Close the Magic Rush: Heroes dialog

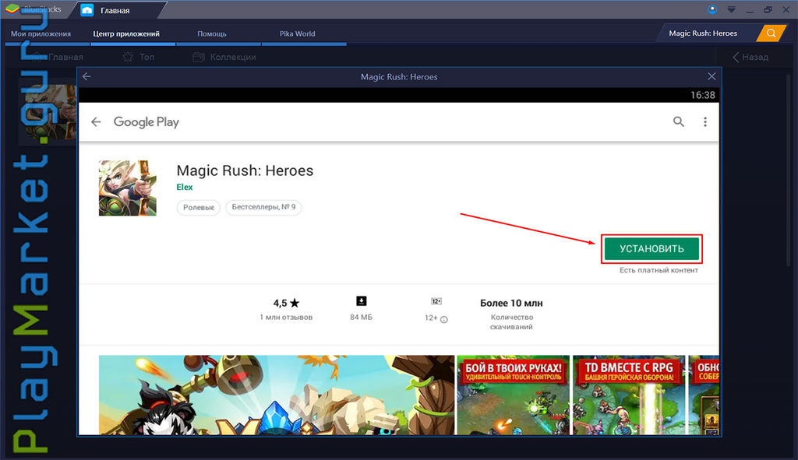[x=711, y=76]
